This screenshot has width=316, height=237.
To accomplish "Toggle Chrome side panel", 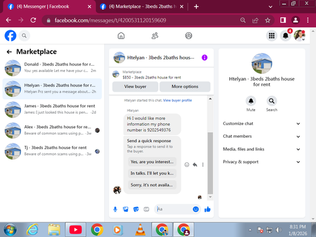I will point(283,20).
